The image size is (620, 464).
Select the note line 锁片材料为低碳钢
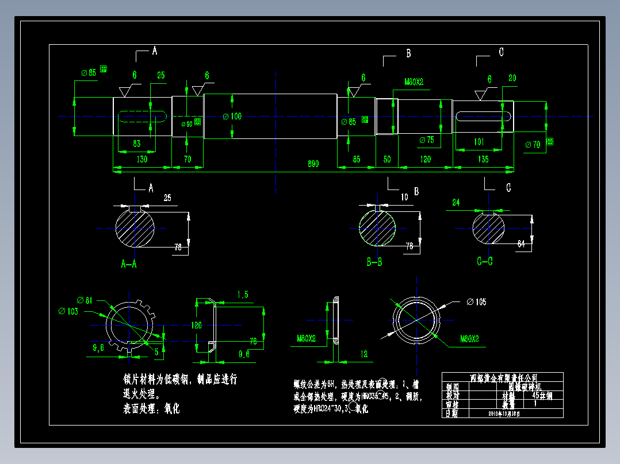point(156,380)
